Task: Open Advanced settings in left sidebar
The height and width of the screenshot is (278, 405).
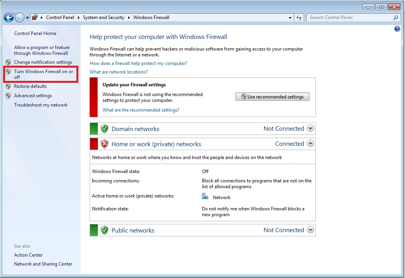Action: [x=33, y=96]
